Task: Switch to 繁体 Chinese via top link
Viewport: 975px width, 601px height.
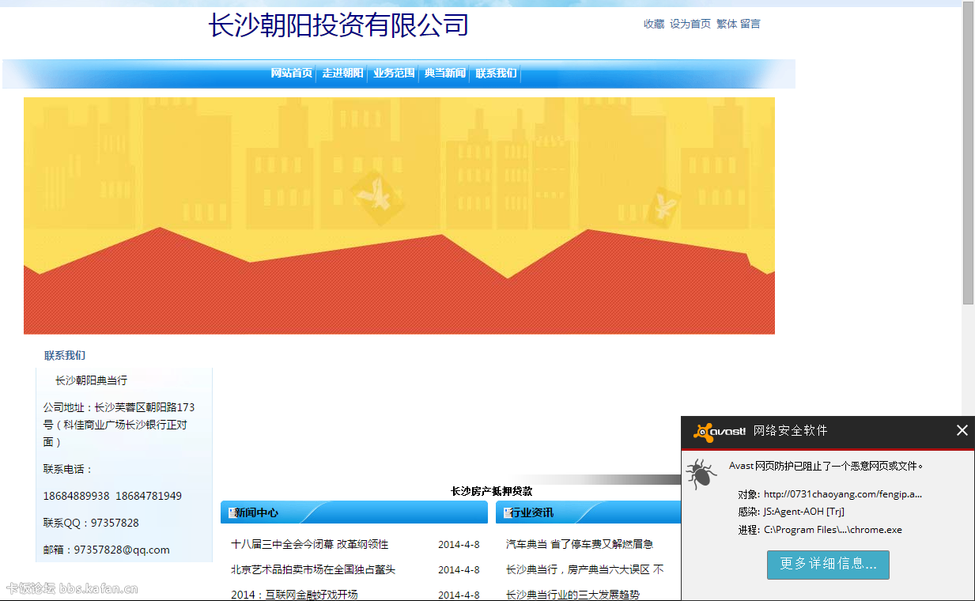Action: [727, 25]
